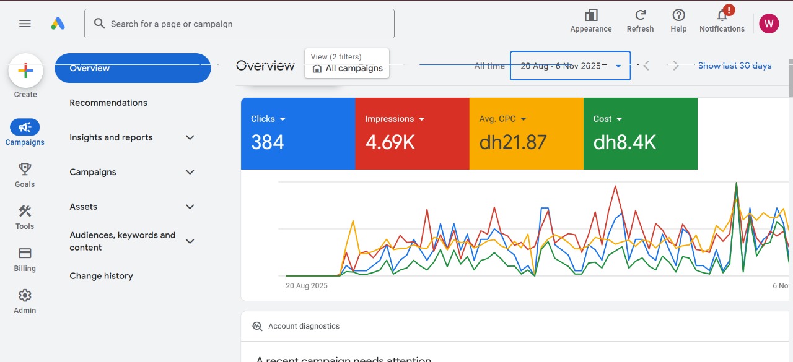This screenshot has height=362, width=793.
Task: Click in the campaign search field
Action: (x=239, y=24)
